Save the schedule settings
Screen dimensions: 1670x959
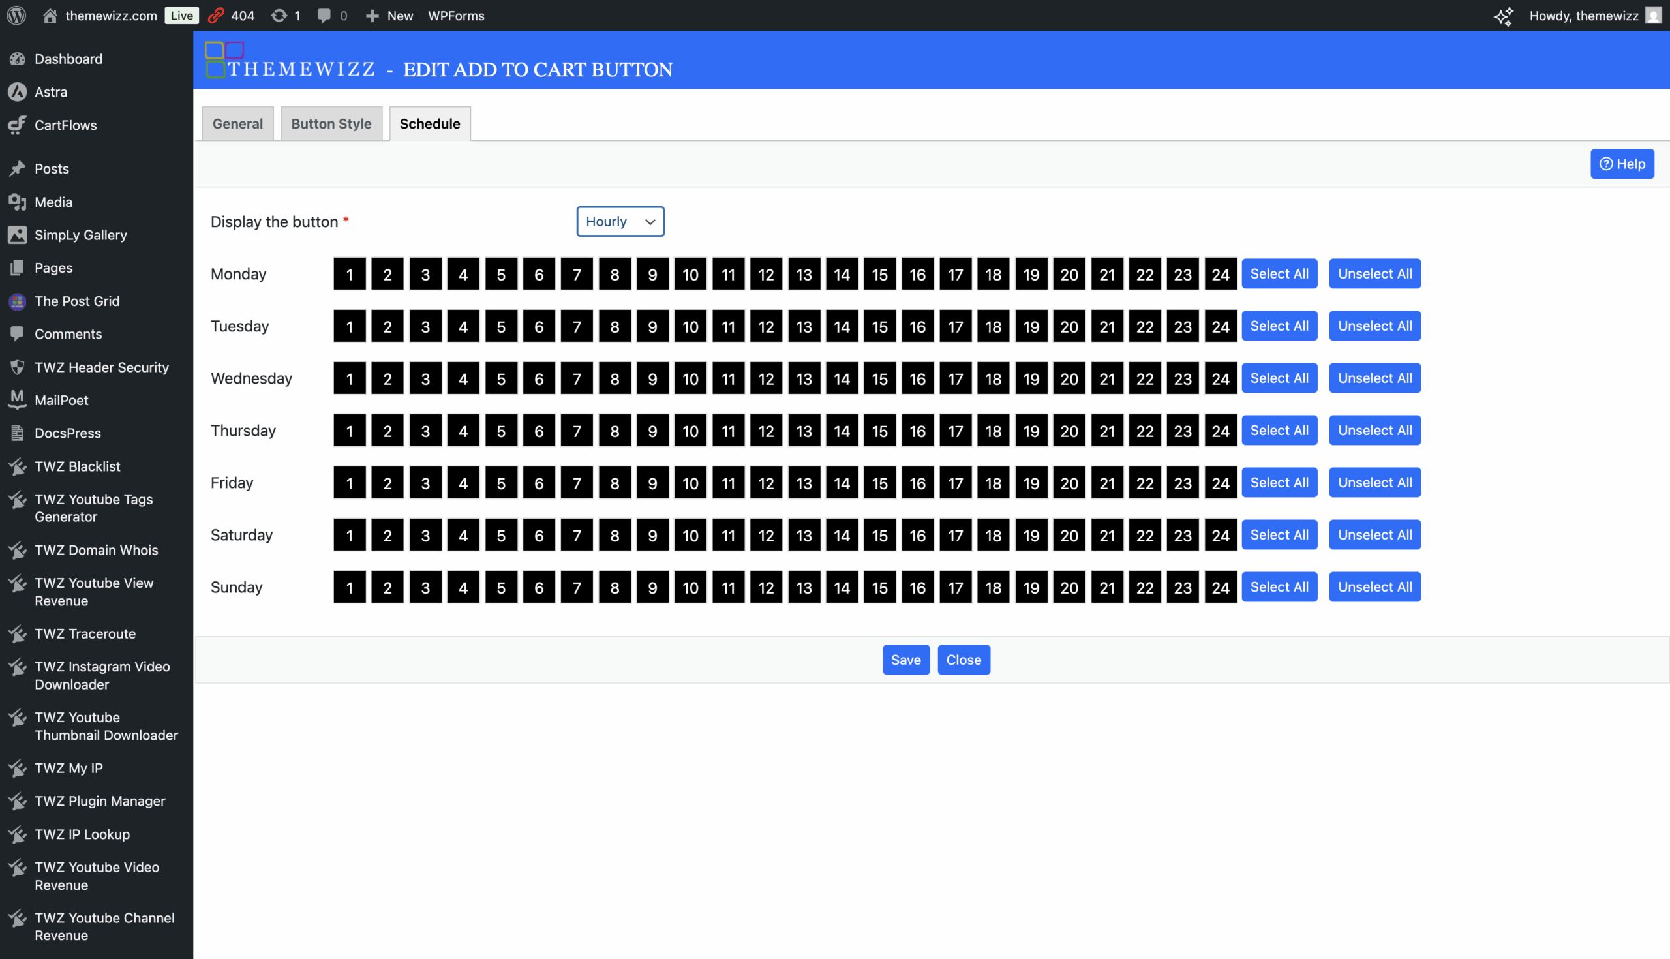tap(905, 660)
